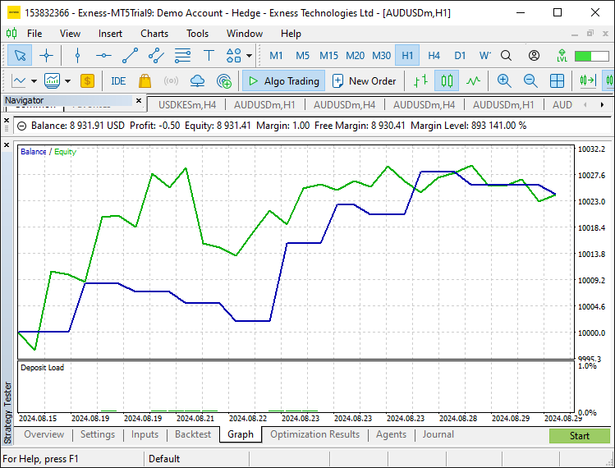Expand the chart type dropdown arrow

coord(34,81)
